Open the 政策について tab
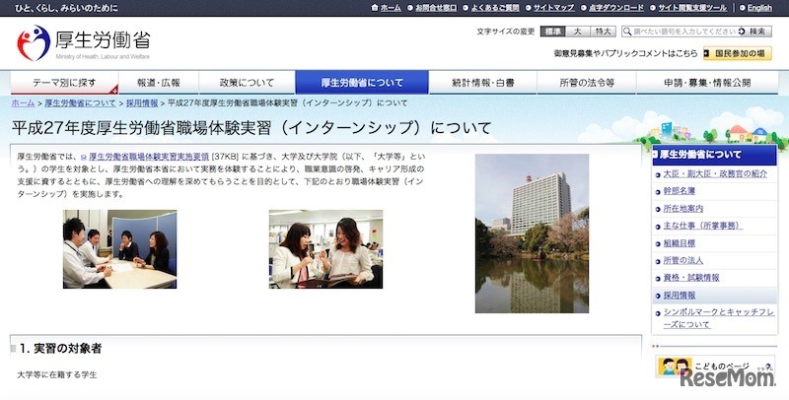 (x=247, y=83)
